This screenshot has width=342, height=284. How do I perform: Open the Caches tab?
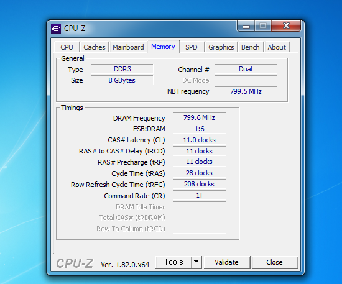pos(95,47)
